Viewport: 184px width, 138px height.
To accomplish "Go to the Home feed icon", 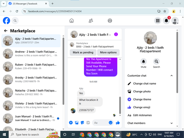I will pyautogui.click(x=71, y=21).
